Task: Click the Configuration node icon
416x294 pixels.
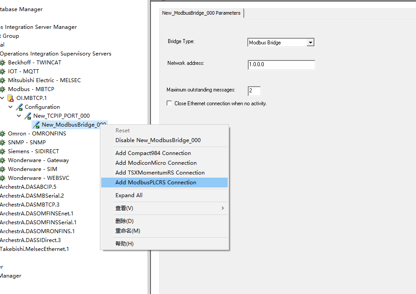Action: point(19,107)
